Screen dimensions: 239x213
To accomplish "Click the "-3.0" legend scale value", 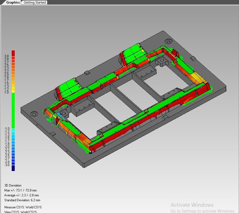I will 7,165.
